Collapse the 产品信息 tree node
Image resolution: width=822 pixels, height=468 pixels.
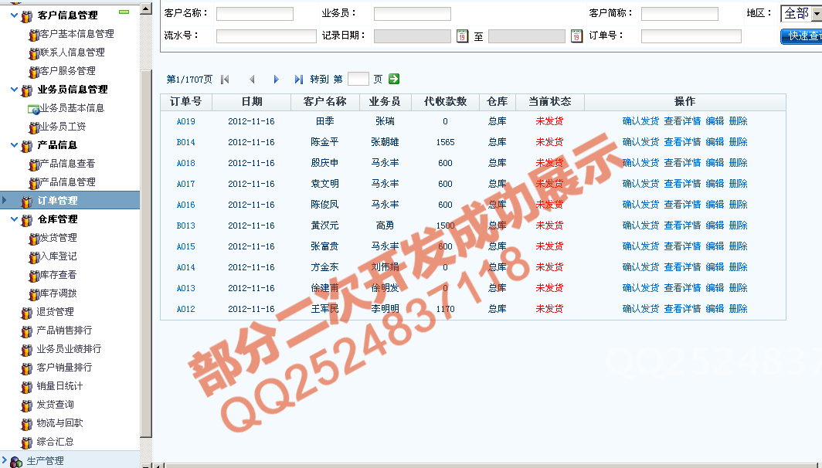coord(14,145)
